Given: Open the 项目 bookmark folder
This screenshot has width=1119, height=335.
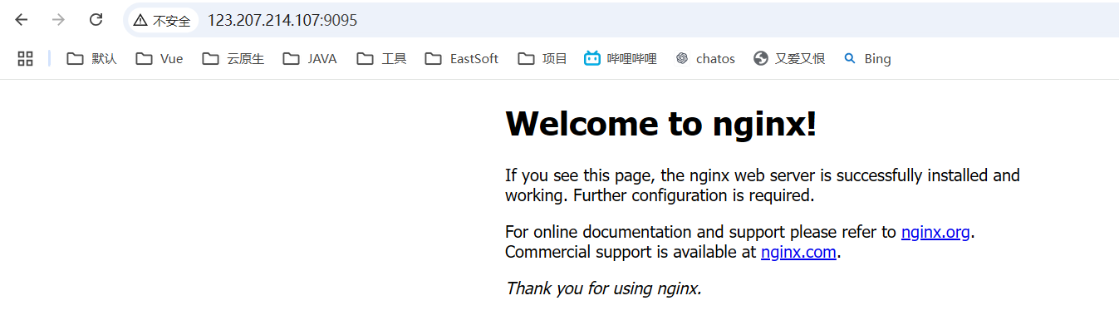Looking at the screenshot, I should point(542,58).
